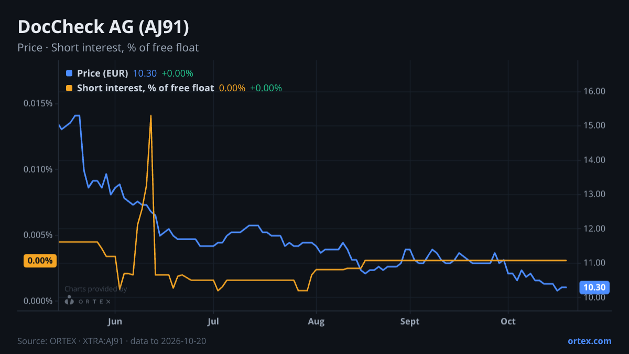Viewport: 629px width, 354px height.
Task: Click the orange 0.00% short interest legend value
Action: coord(232,88)
